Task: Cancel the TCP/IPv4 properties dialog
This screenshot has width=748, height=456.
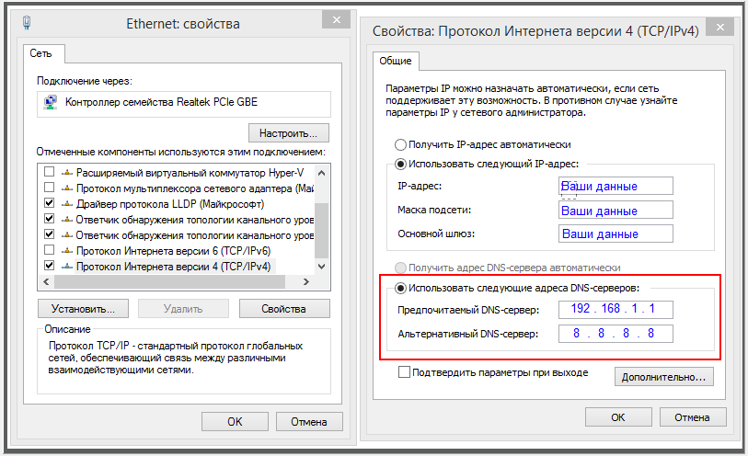Action: (693, 417)
